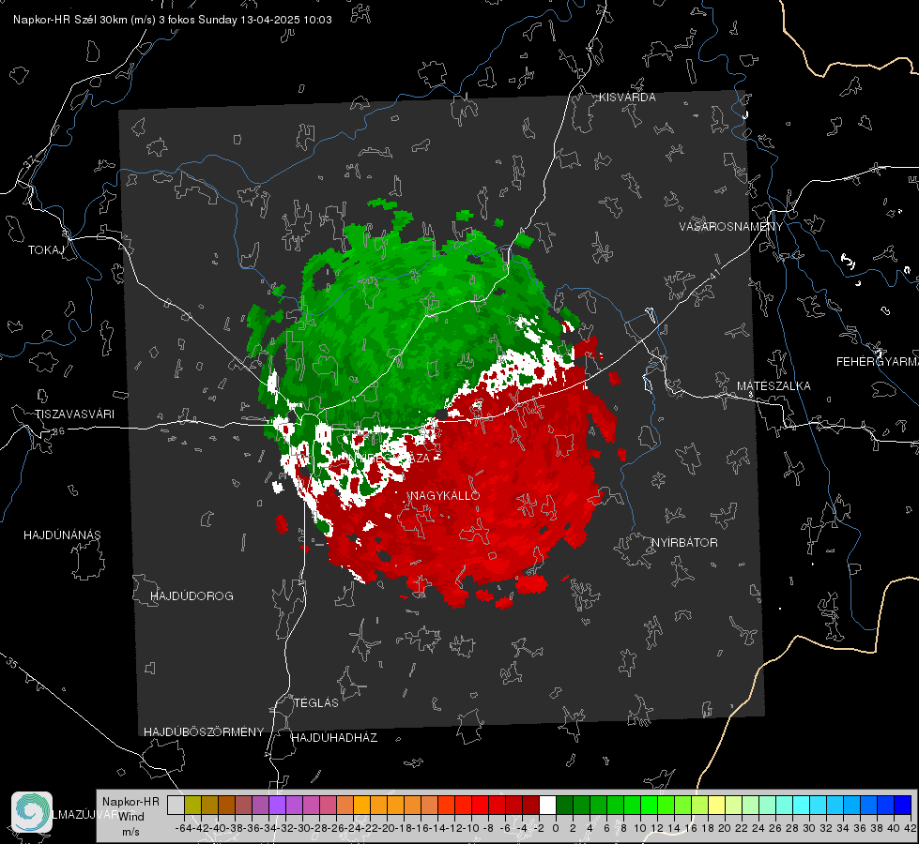This screenshot has width=919, height=844.
Task: Click the '-64' value at legend's left end
Action: (184, 828)
